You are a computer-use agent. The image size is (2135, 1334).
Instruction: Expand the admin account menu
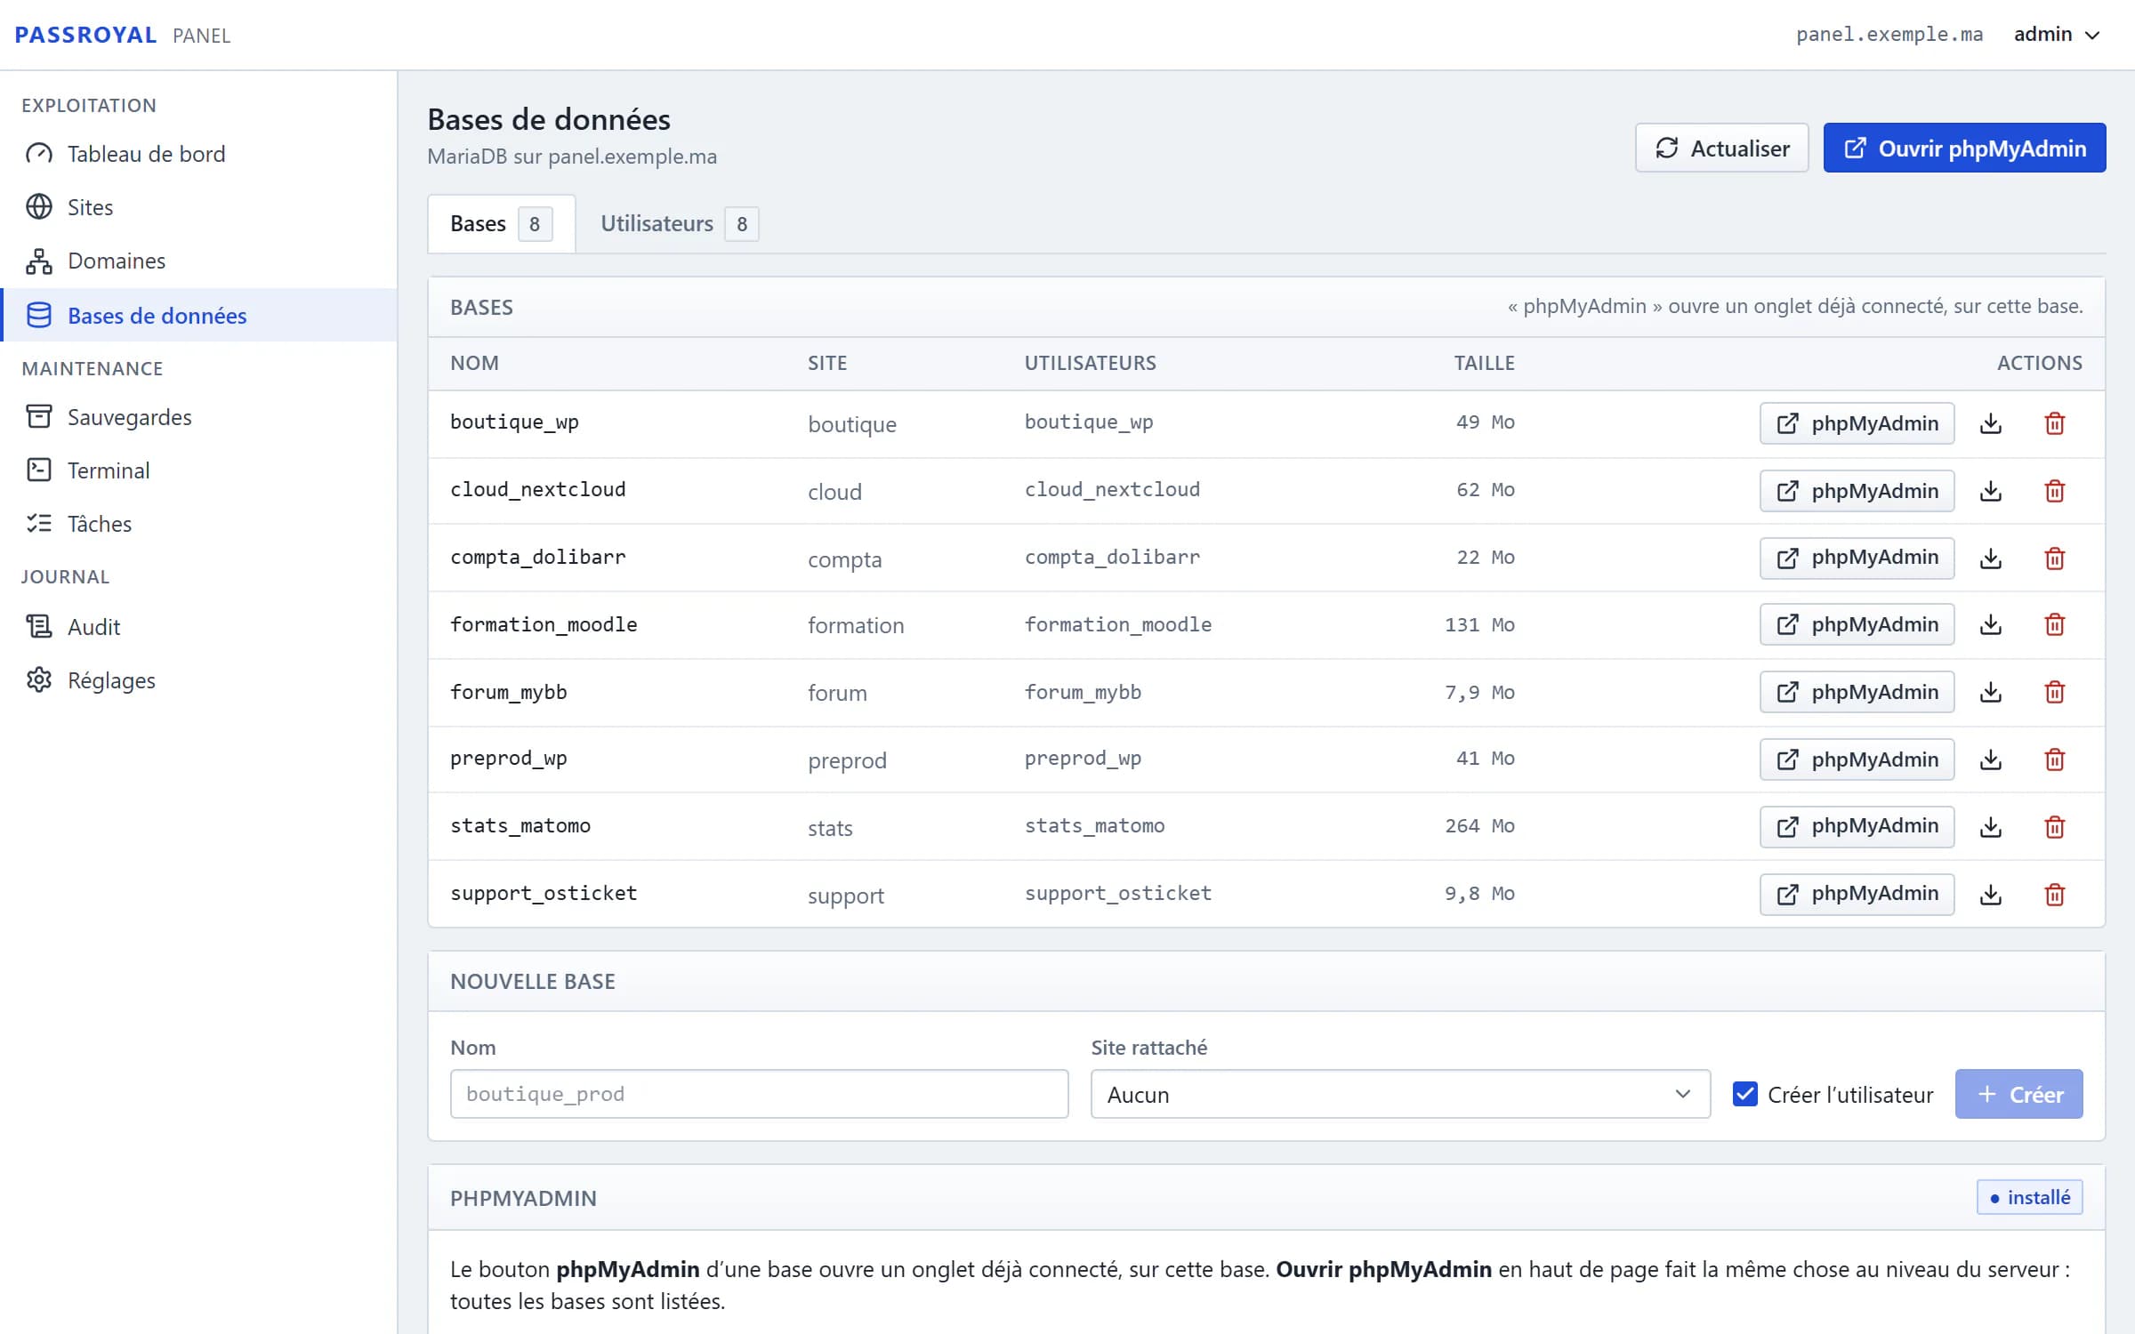2057,35
